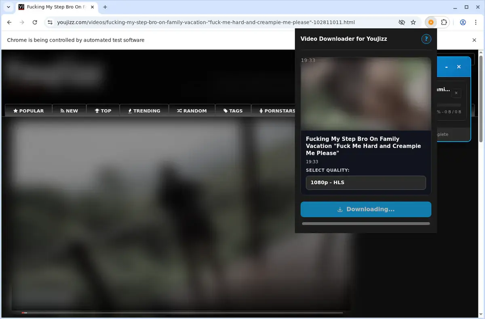Open the blocked-cookies eye icon
485x319 pixels.
tap(401, 23)
